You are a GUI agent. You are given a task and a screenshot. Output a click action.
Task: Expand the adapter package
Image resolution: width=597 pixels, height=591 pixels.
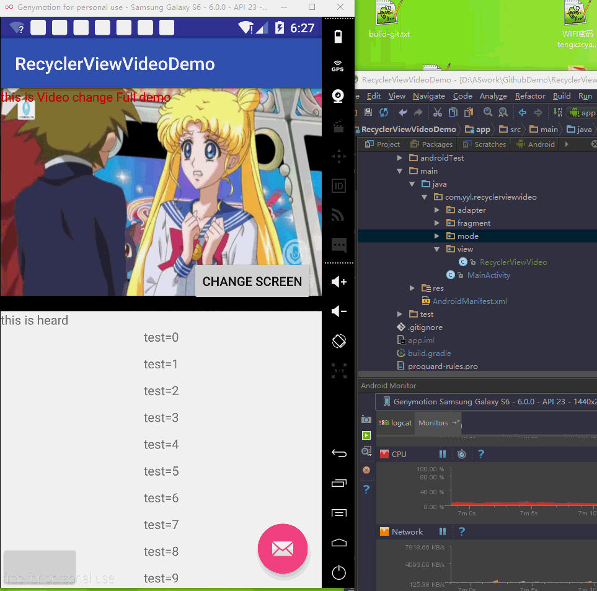click(437, 210)
